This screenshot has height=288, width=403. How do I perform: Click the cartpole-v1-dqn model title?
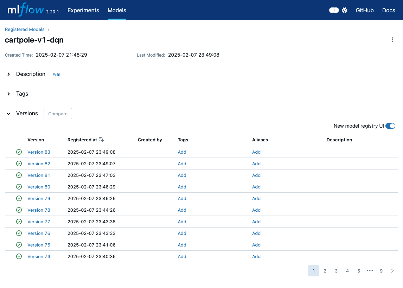click(34, 40)
